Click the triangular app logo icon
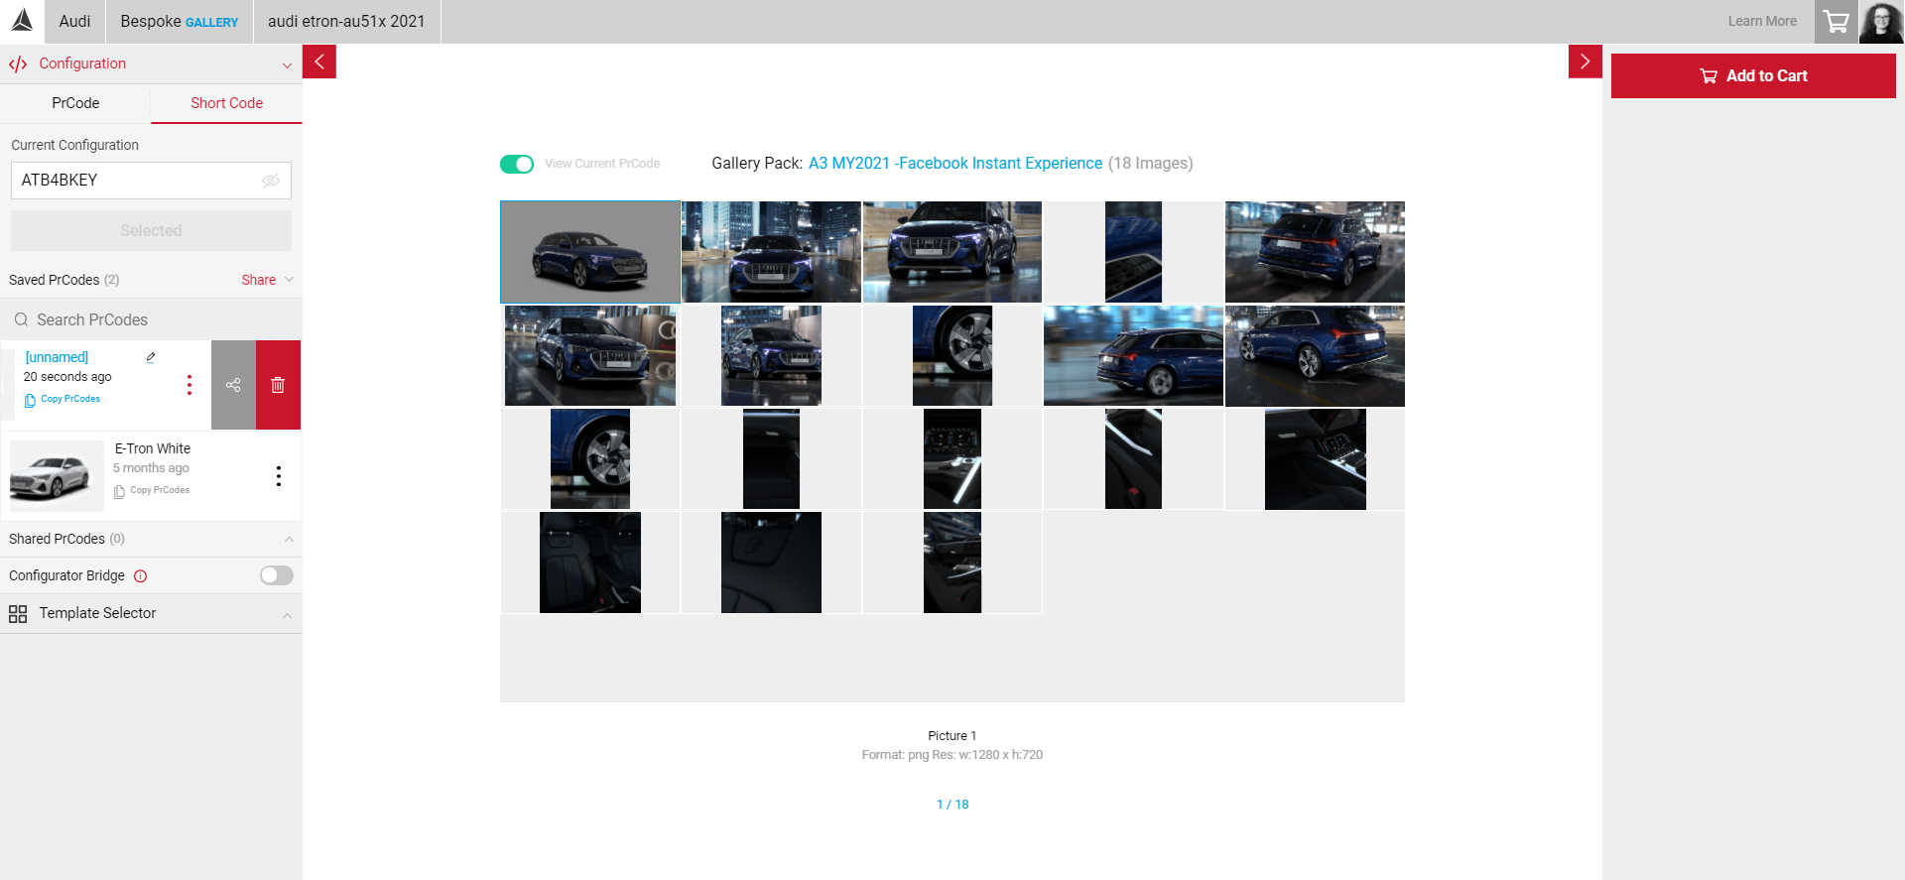 point(22,21)
